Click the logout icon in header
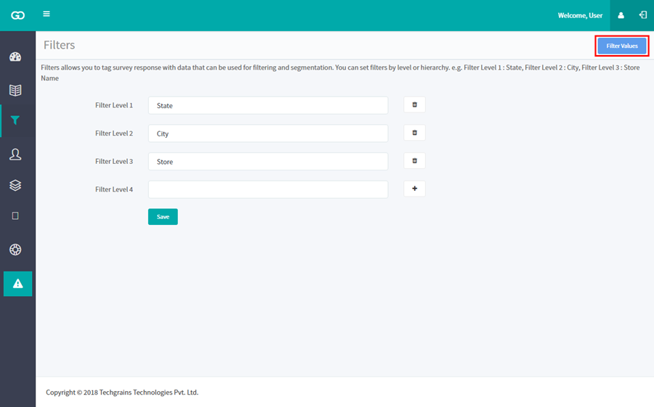The image size is (654, 407). click(643, 15)
